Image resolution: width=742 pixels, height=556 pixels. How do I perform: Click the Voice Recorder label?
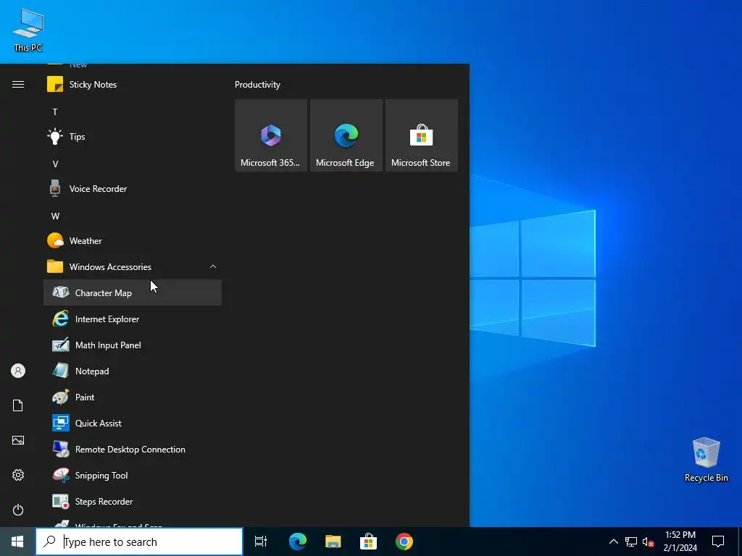(98, 189)
